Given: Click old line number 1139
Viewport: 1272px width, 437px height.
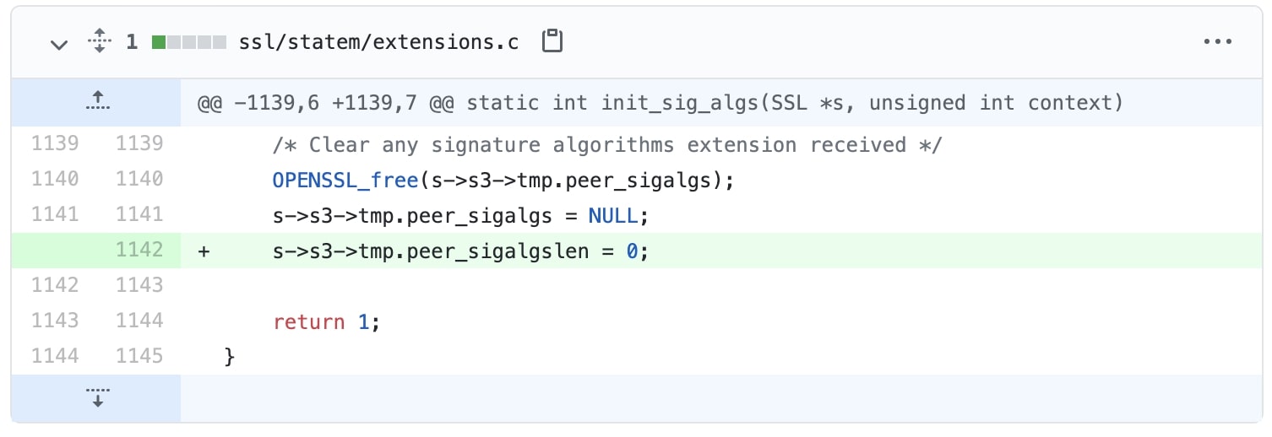Looking at the screenshot, I should pyautogui.click(x=55, y=144).
